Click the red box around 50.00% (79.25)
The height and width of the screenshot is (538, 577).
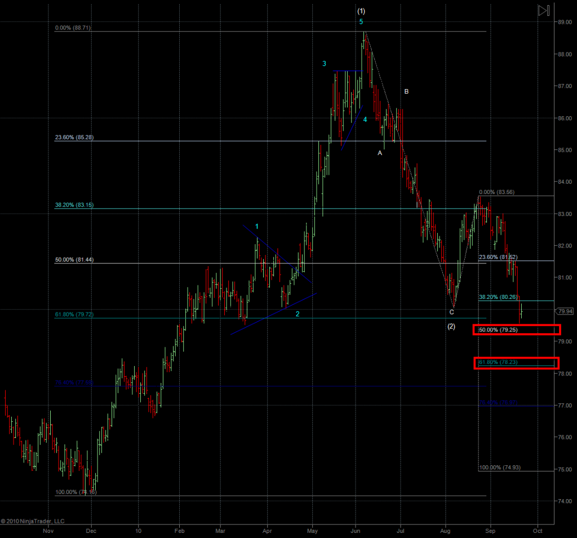pyautogui.click(x=516, y=330)
